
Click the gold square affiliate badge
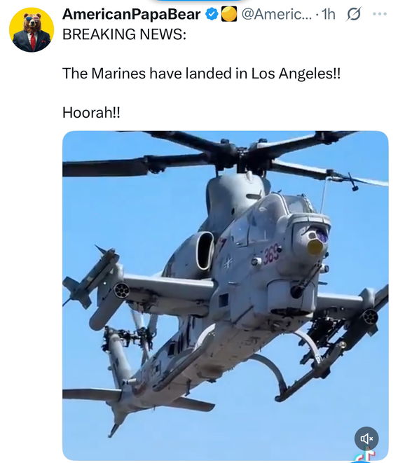click(228, 14)
